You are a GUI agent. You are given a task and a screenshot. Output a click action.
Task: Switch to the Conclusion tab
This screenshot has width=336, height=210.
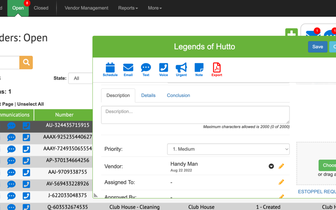(x=178, y=96)
